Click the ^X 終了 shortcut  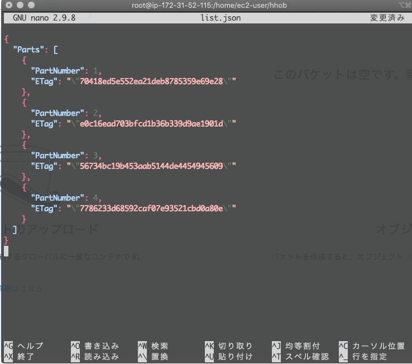19,356
